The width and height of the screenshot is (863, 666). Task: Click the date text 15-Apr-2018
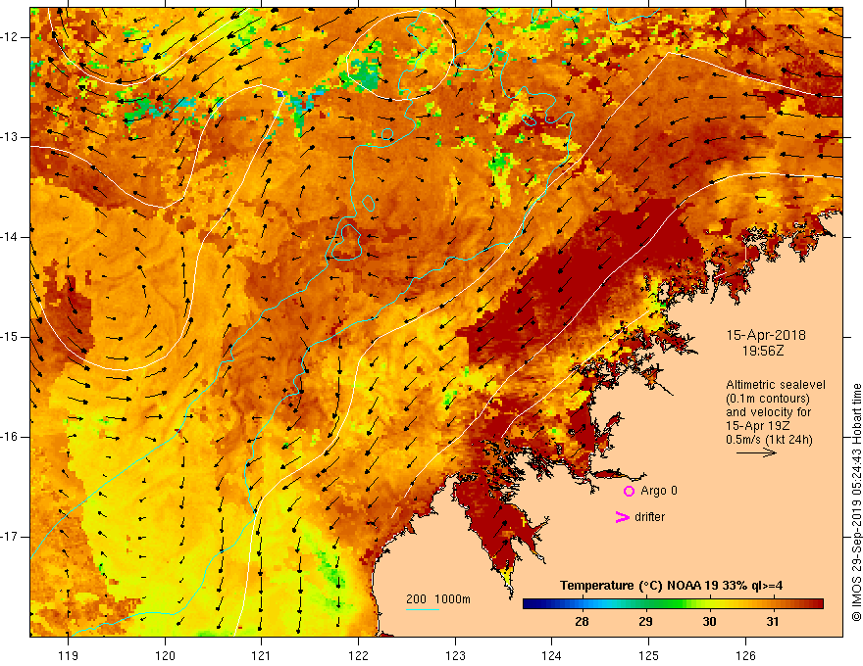766,335
